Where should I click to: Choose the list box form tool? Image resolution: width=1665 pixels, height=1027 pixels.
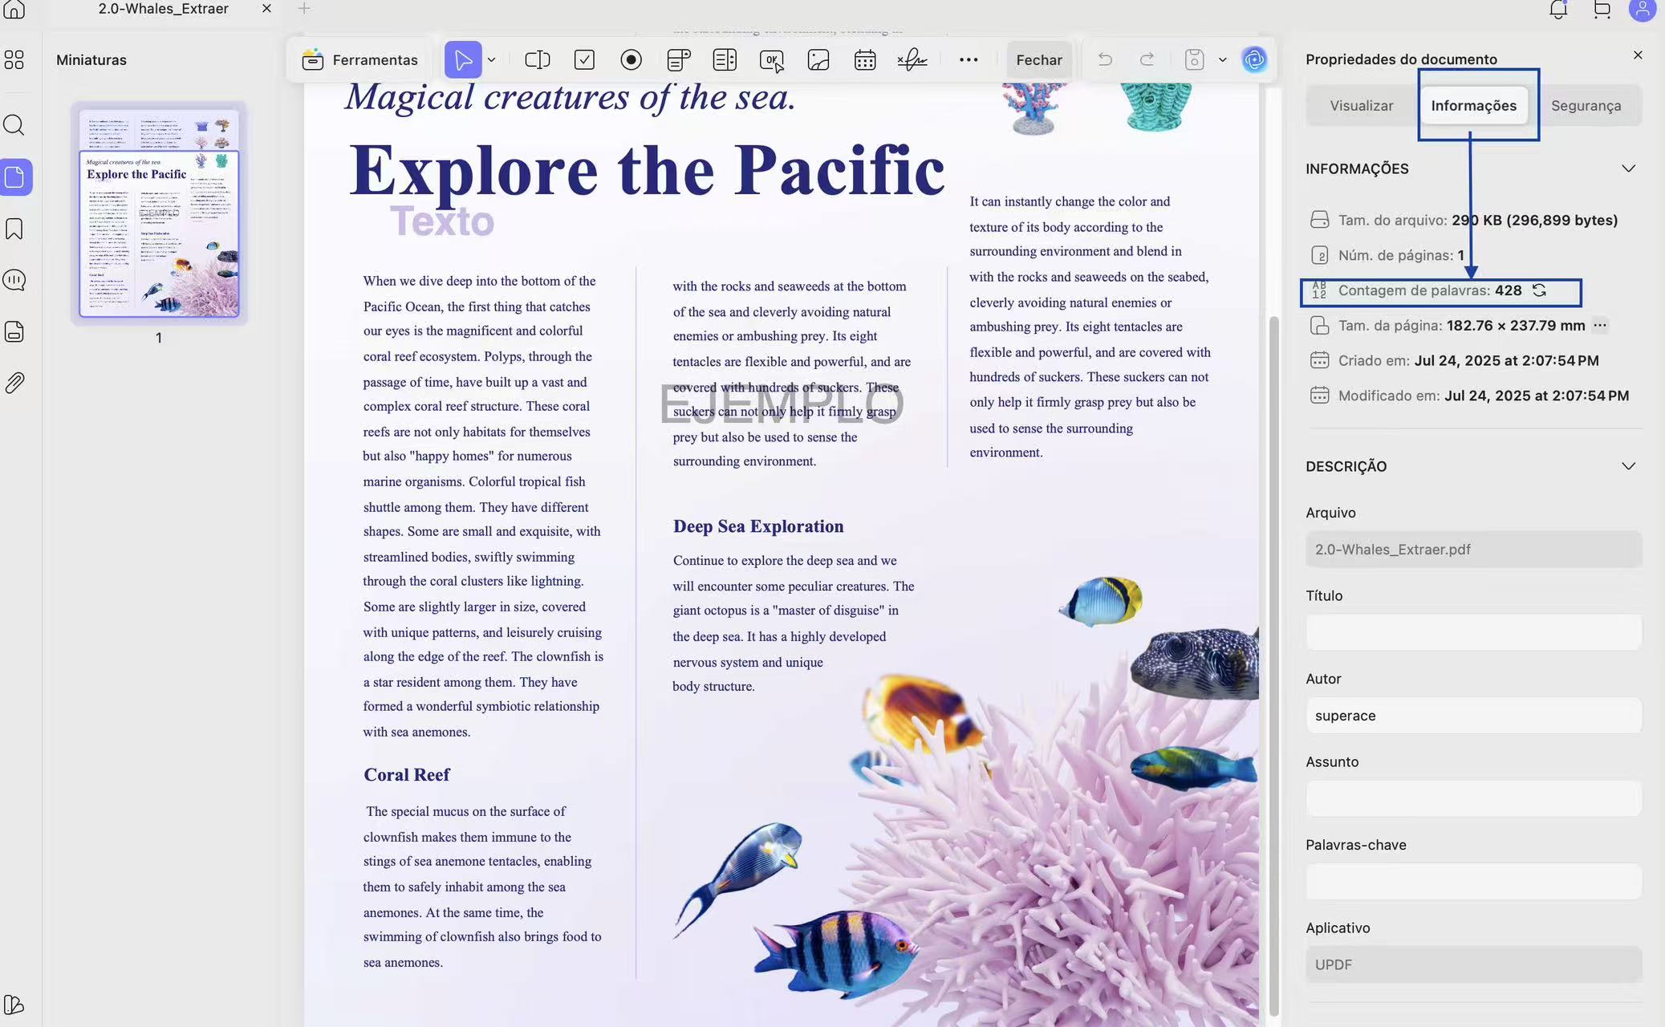click(725, 60)
